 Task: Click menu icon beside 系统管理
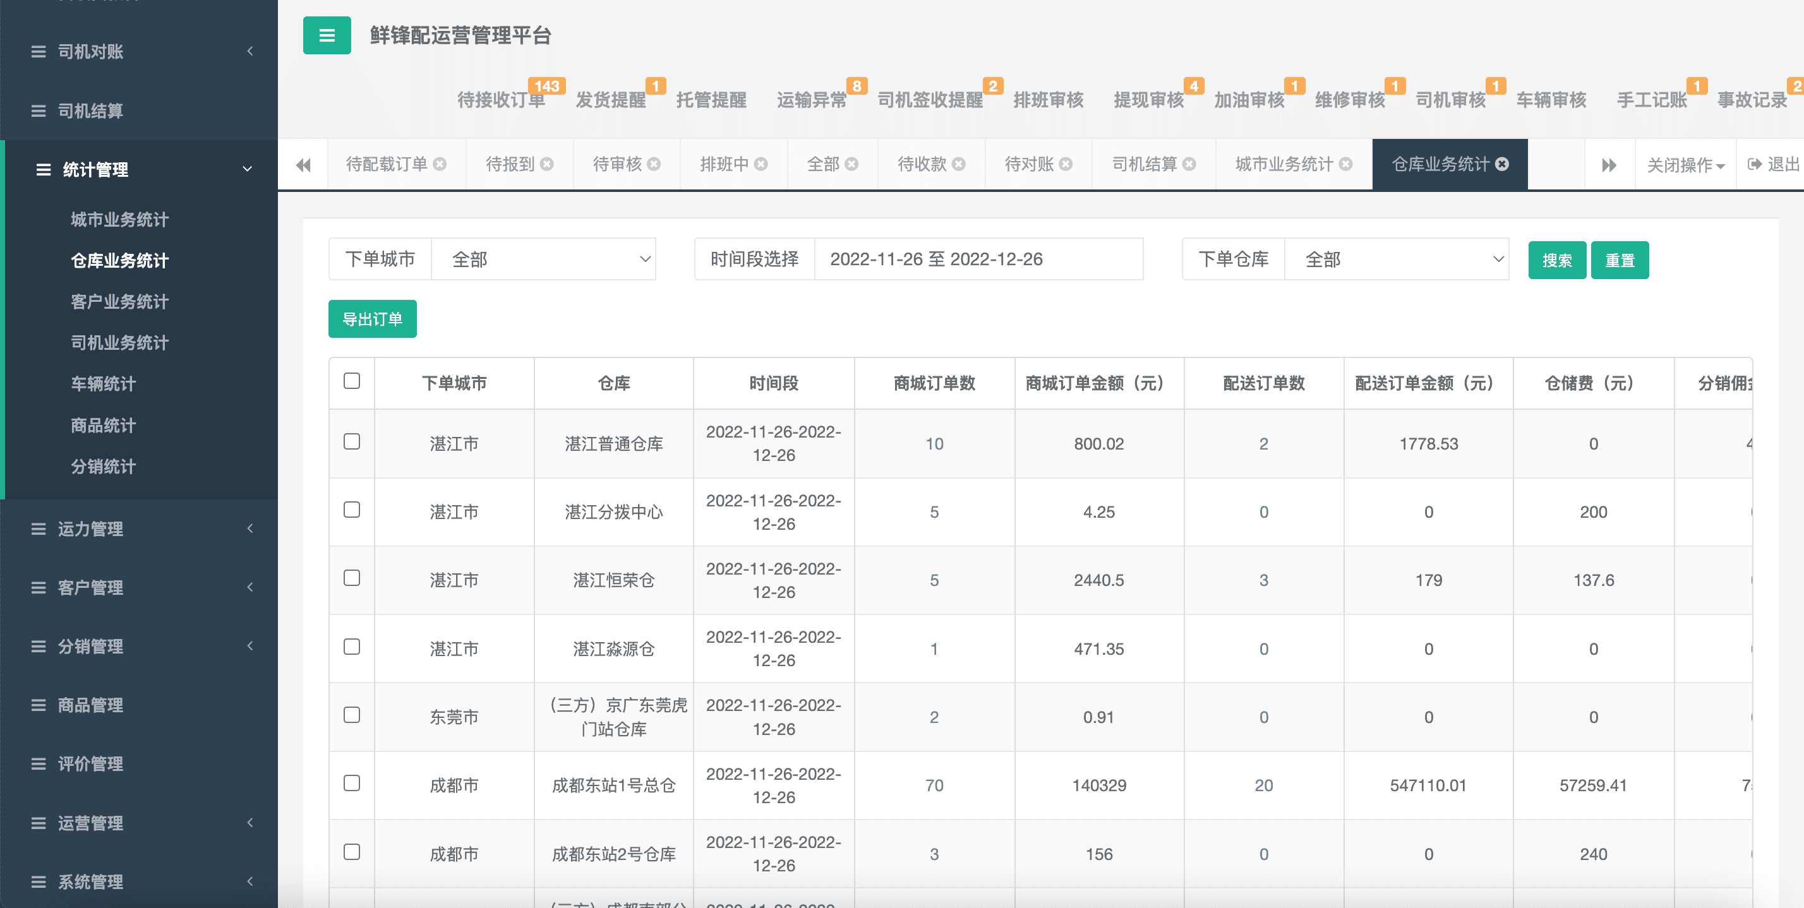point(39,882)
